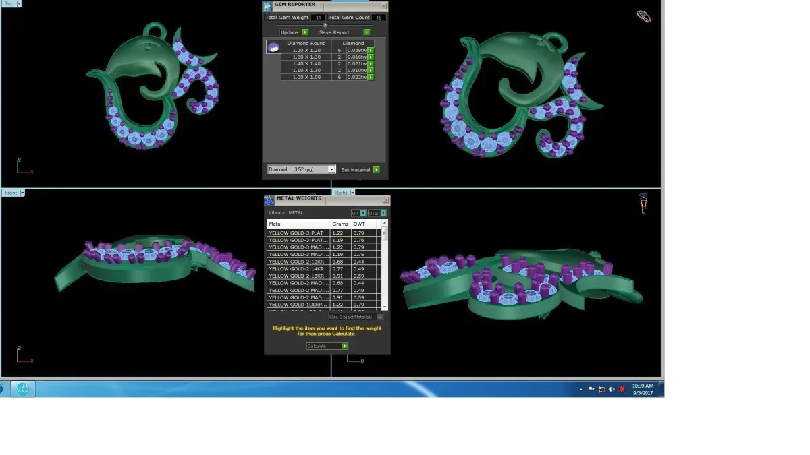Click the Diamond Round gem thumbnail
This screenshot has width=810, height=455.
click(x=273, y=47)
